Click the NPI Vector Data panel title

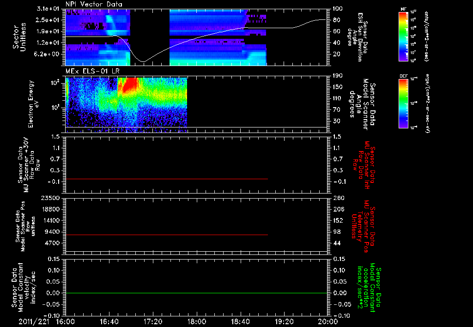[x=94, y=4]
